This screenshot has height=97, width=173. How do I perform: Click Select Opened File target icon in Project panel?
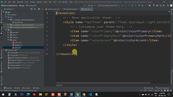tap(31, 9)
